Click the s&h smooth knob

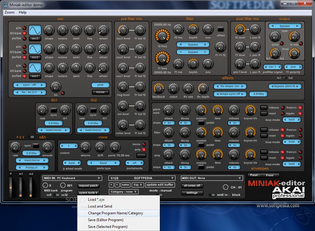click(48, 147)
